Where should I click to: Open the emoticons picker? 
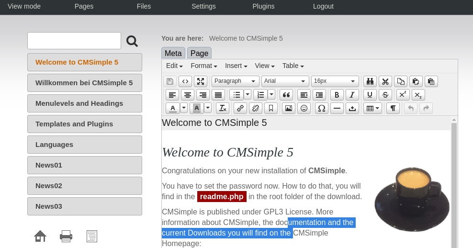click(x=304, y=108)
